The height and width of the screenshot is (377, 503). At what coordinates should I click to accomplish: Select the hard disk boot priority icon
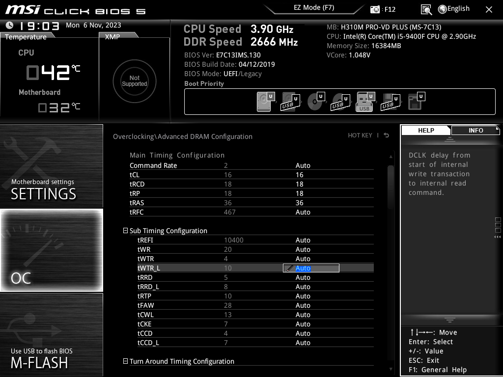point(266,102)
